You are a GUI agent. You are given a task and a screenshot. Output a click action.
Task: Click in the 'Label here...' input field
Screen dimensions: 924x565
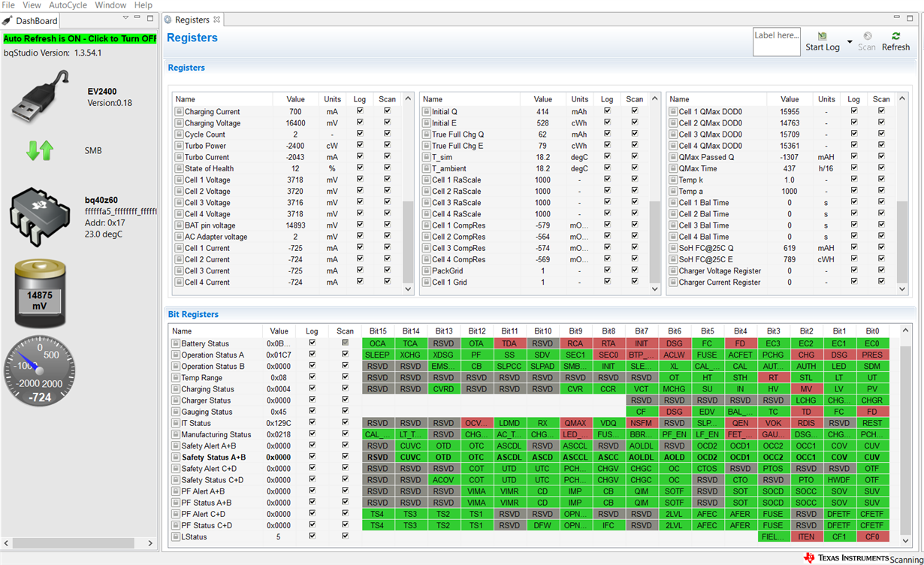pyautogui.click(x=776, y=42)
